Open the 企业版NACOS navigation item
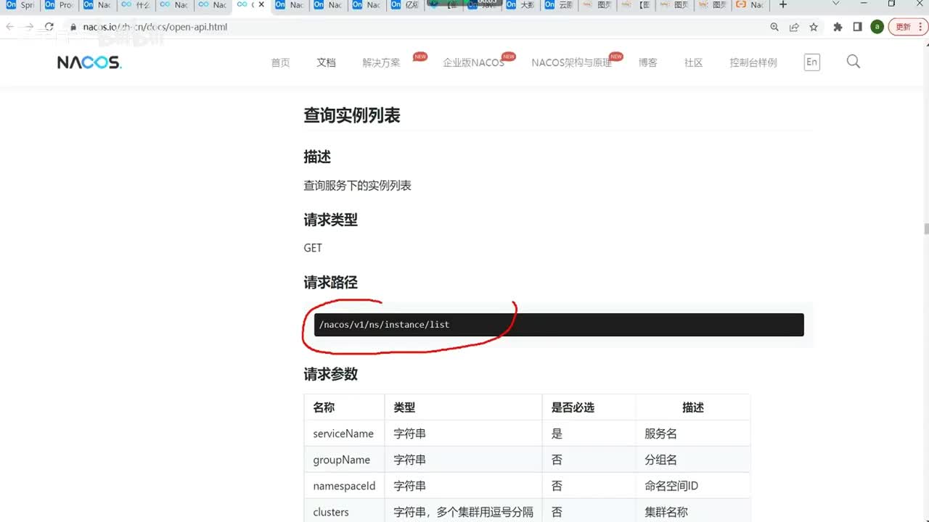The height and width of the screenshot is (522, 929). click(x=473, y=62)
